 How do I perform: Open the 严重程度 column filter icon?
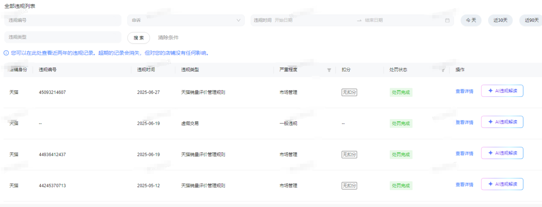329,70
